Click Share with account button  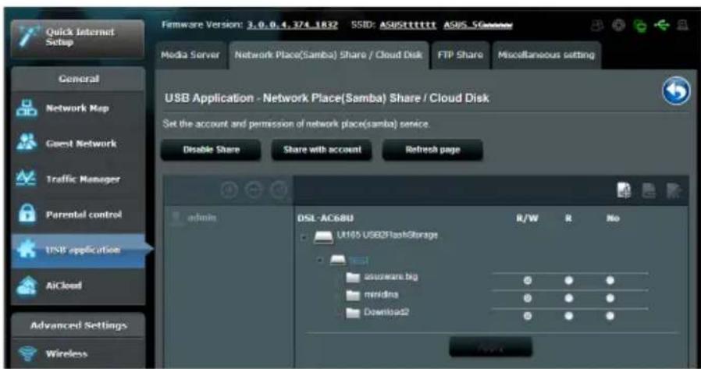[x=322, y=150]
